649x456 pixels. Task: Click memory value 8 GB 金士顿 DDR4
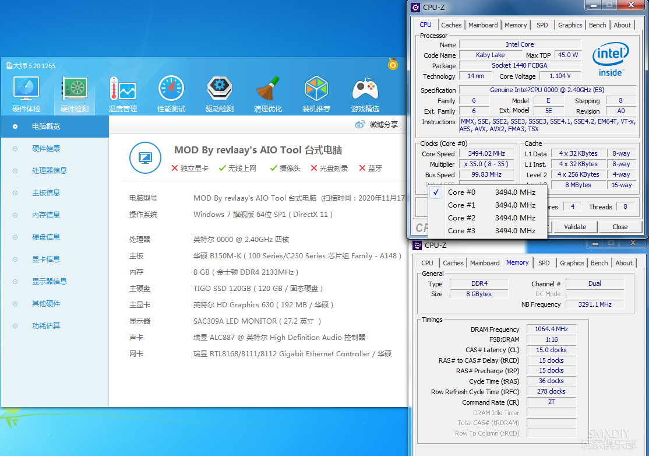(245, 272)
